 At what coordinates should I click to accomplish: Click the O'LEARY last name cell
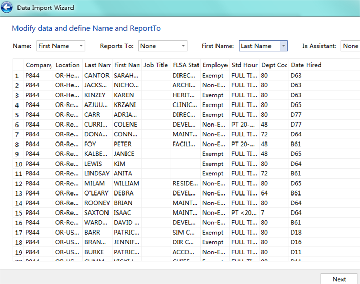pos(97,193)
